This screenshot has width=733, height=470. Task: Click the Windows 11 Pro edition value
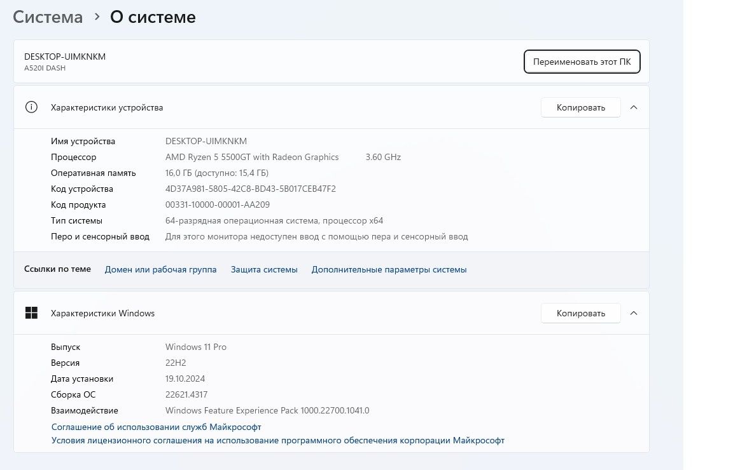click(196, 347)
